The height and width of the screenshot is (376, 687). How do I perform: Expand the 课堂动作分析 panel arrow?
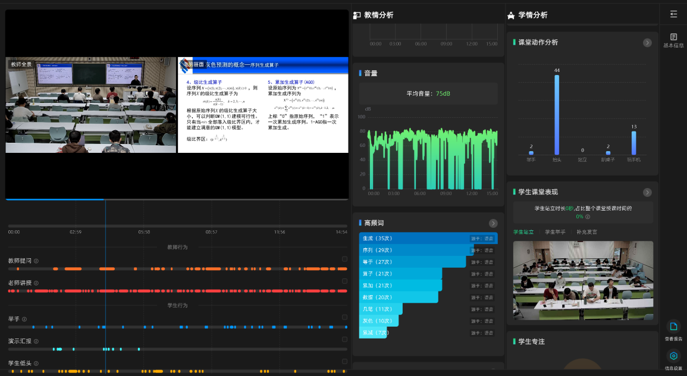click(647, 43)
